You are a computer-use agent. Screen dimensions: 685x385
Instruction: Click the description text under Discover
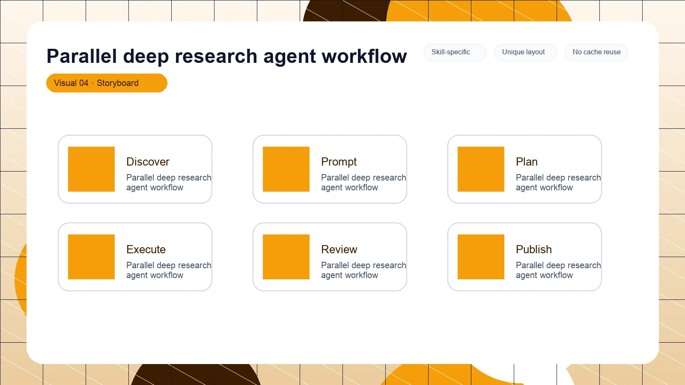coord(169,183)
